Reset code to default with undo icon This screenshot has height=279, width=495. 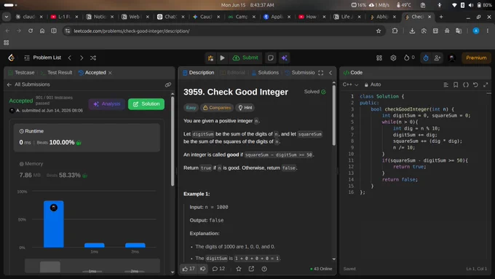point(475,85)
